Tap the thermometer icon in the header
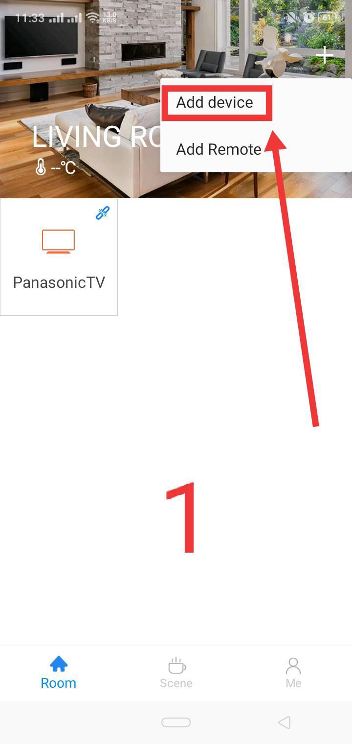 (41, 167)
